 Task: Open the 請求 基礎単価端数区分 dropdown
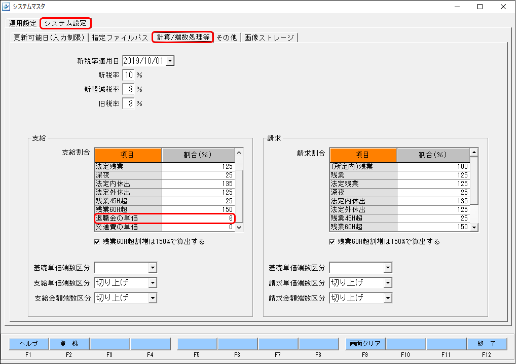point(388,268)
